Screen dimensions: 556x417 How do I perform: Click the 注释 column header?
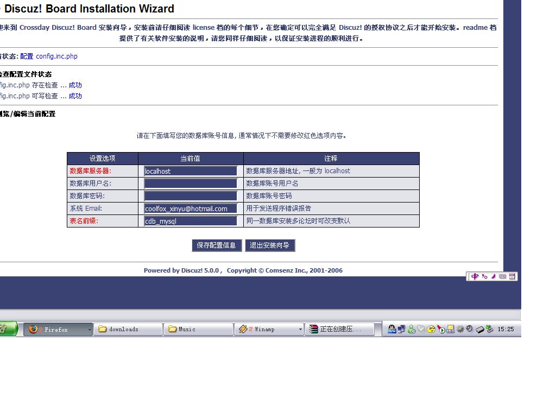[x=331, y=159]
